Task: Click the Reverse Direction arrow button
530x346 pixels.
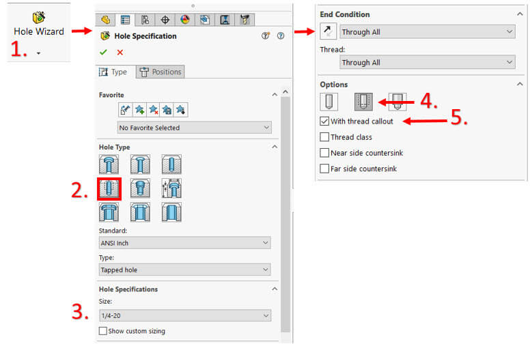Action: [329, 31]
